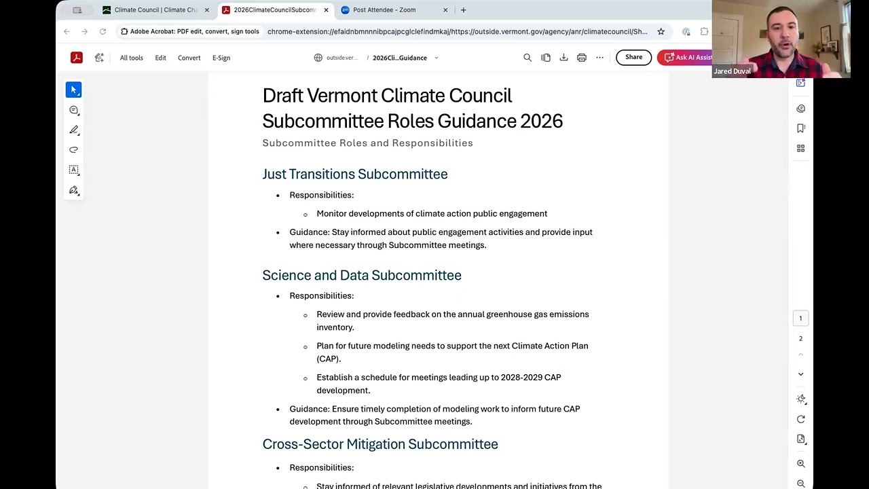Bookmark this page with the star

[661, 31]
